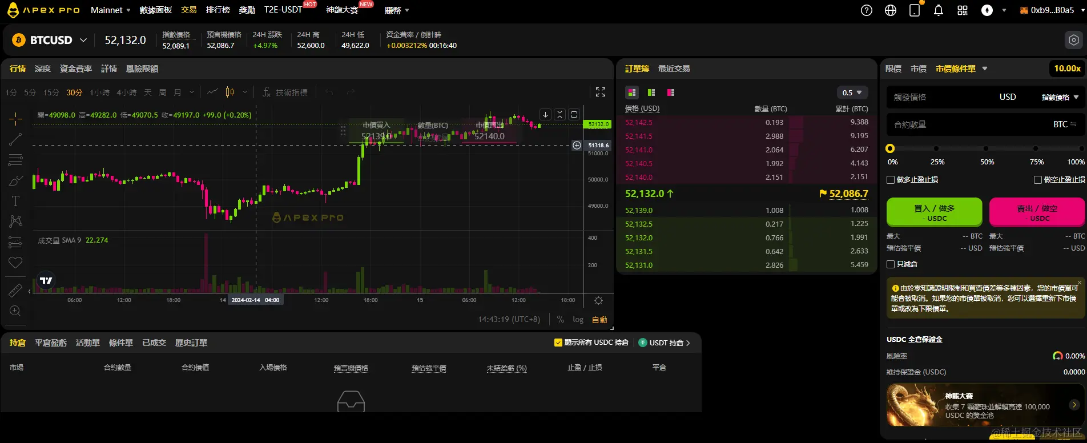Toggle log scale on chart

click(578, 320)
